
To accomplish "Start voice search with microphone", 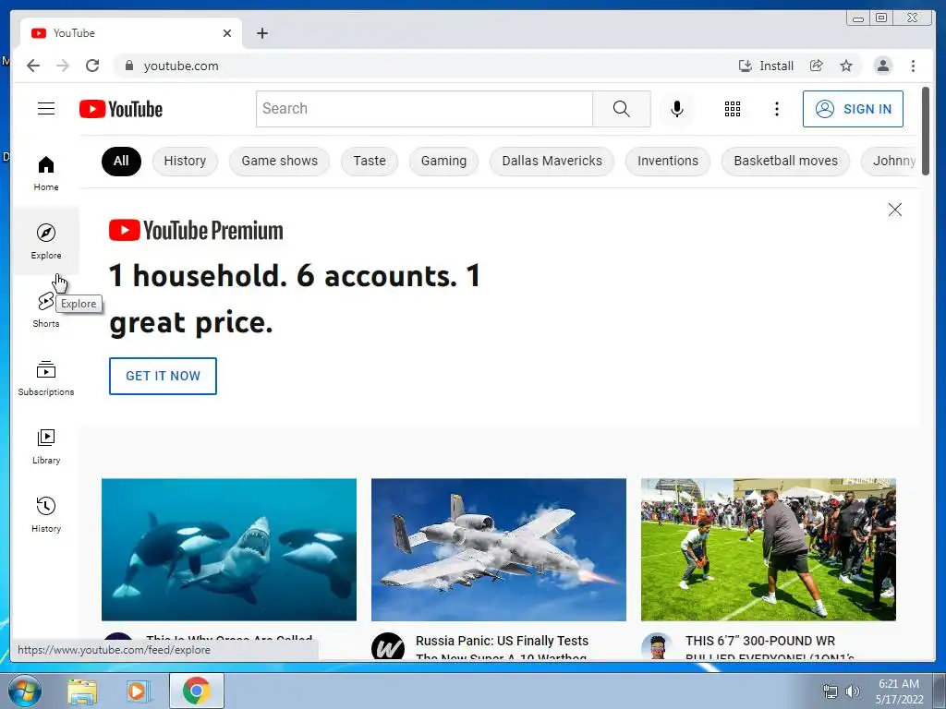I will tap(677, 109).
